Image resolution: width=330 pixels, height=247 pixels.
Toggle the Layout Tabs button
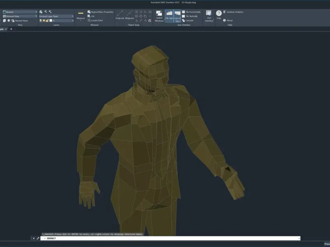178,16
